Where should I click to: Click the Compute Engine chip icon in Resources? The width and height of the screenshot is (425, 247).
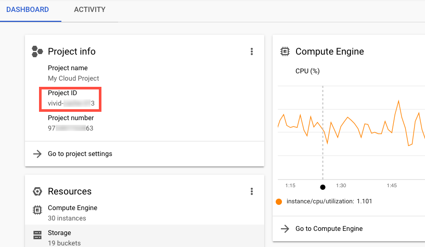[37, 211]
